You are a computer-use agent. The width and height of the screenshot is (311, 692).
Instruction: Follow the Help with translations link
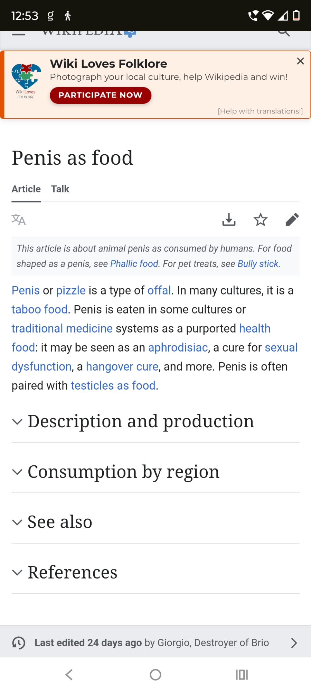click(260, 111)
